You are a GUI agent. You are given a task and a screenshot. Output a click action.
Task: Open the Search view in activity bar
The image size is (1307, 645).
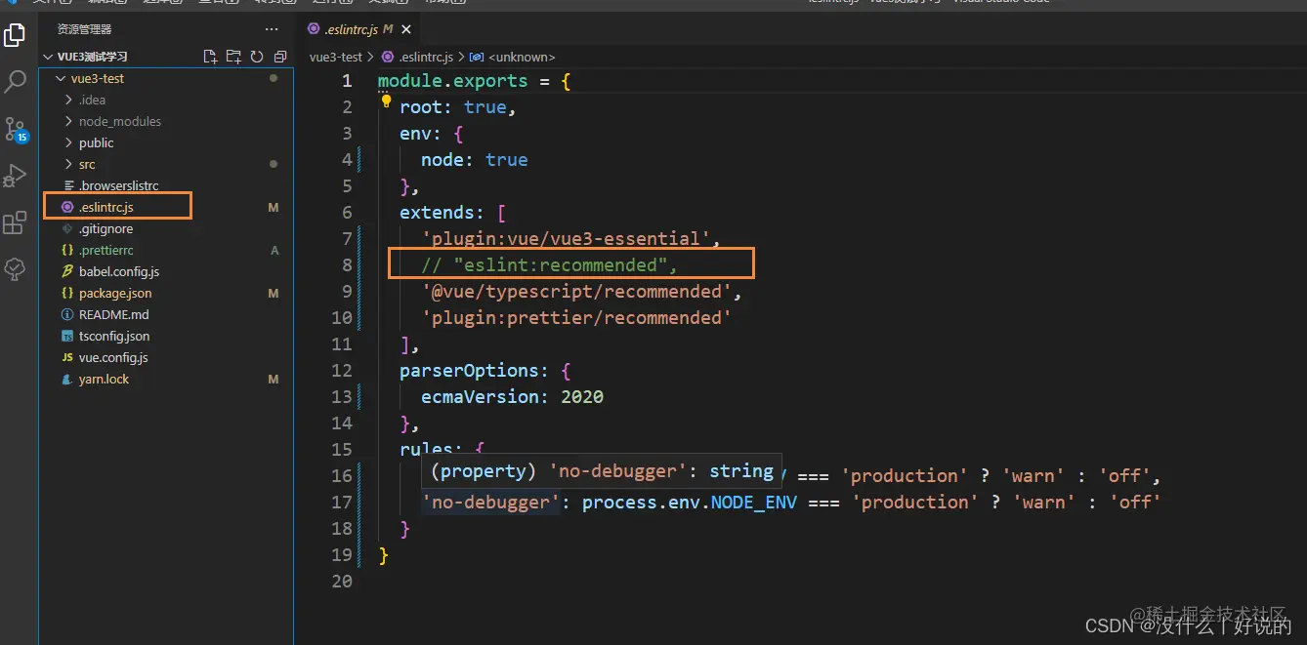[x=15, y=82]
